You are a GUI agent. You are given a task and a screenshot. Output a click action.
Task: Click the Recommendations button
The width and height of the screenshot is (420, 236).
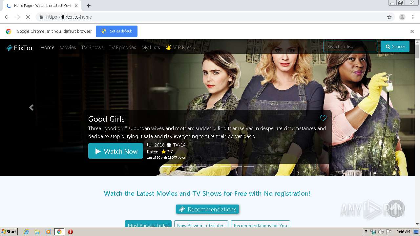click(x=207, y=209)
